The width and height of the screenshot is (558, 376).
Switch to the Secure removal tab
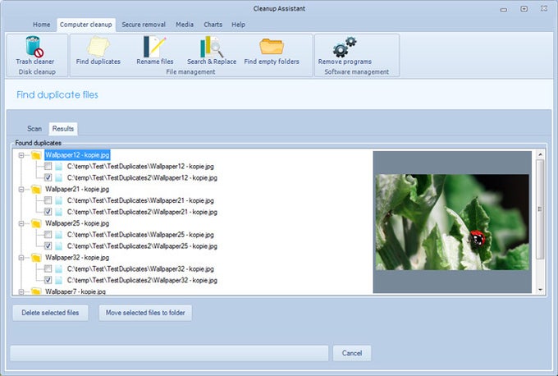pos(143,25)
